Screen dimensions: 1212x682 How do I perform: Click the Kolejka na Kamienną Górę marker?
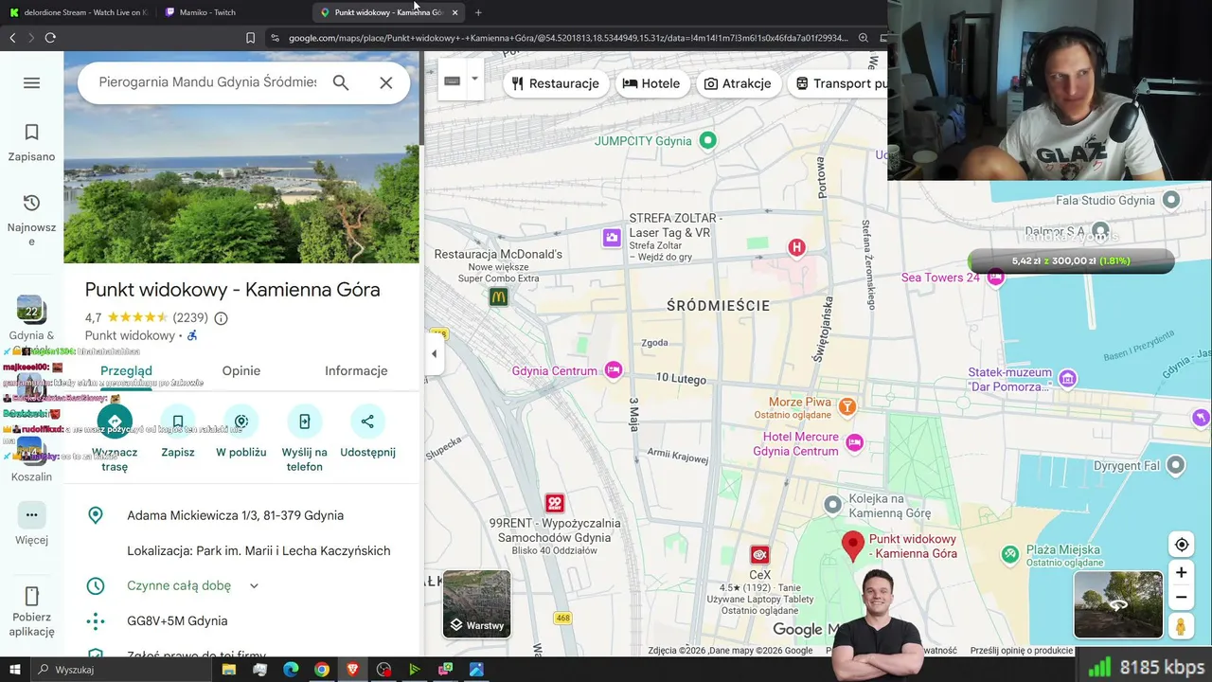pyautogui.click(x=832, y=504)
